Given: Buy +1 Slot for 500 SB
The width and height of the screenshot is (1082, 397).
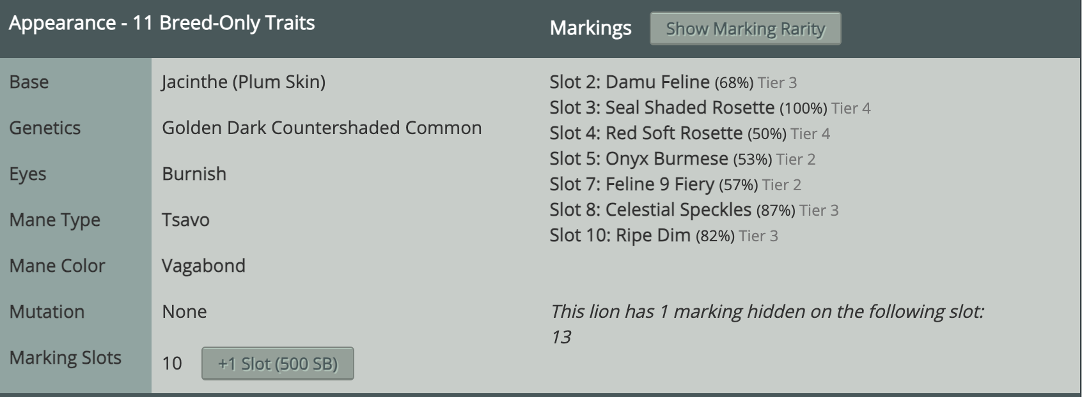Looking at the screenshot, I should 278,363.
